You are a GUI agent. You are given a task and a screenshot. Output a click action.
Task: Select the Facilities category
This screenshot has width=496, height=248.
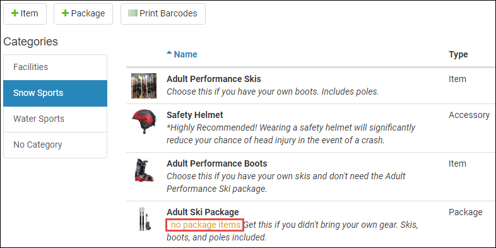[55, 67]
